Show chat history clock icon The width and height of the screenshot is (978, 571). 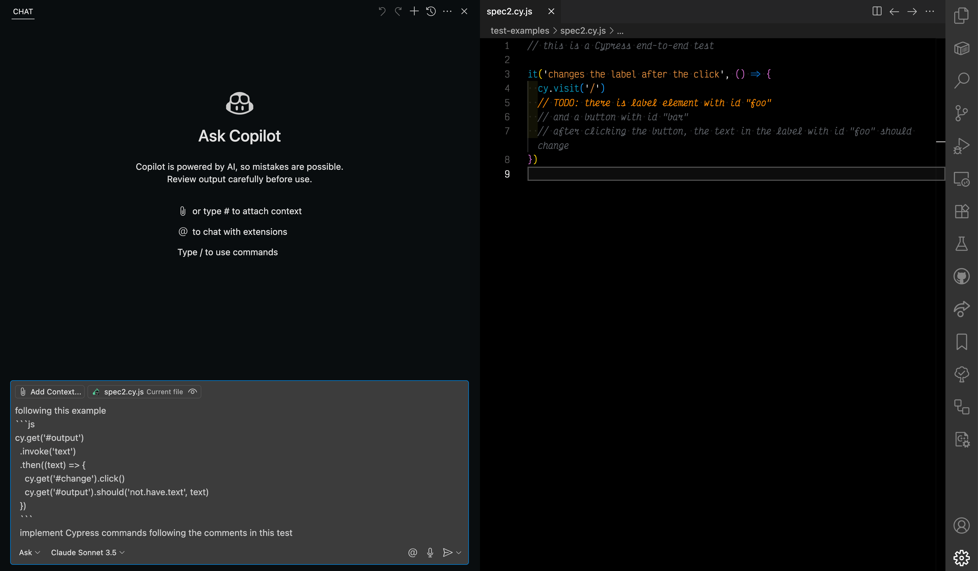pos(431,11)
